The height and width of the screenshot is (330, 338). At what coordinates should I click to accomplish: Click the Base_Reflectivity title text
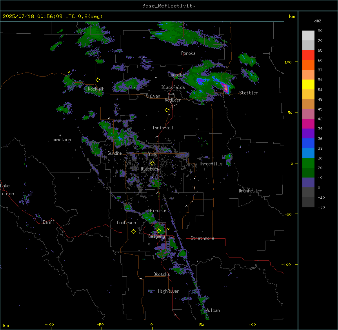pos(169,6)
